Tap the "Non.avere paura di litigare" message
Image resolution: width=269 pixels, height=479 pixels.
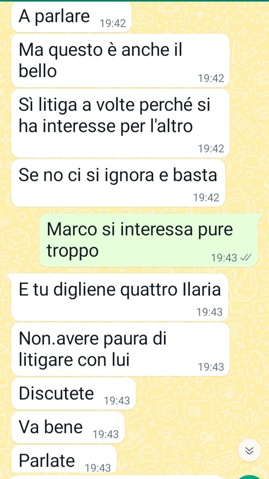tap(120, 350)
